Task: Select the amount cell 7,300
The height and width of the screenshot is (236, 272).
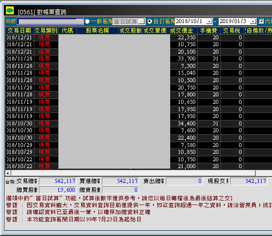Action: (x=184, y=66)
